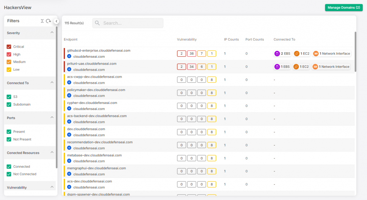The image size is (367, 200).
Task: Open githubcd-enterprise.clouddefenseai.com endpoint
Action: [99, 51]
